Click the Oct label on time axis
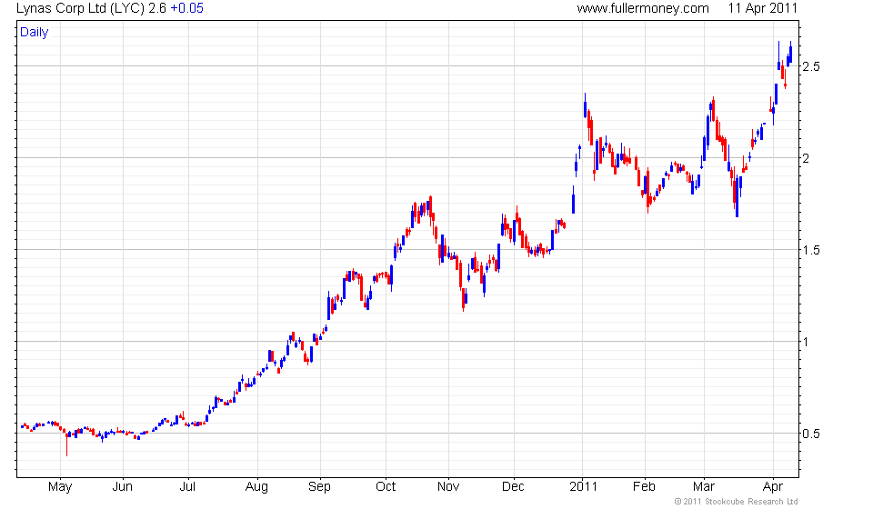Image resolution: width=873 pixels, height=509 pixels. (x=386, y=487)
